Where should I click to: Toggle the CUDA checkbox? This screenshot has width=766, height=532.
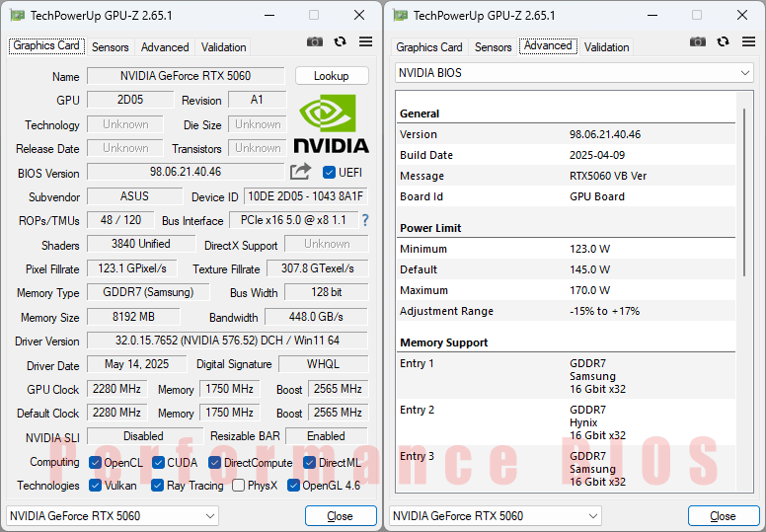coord(158,463)
